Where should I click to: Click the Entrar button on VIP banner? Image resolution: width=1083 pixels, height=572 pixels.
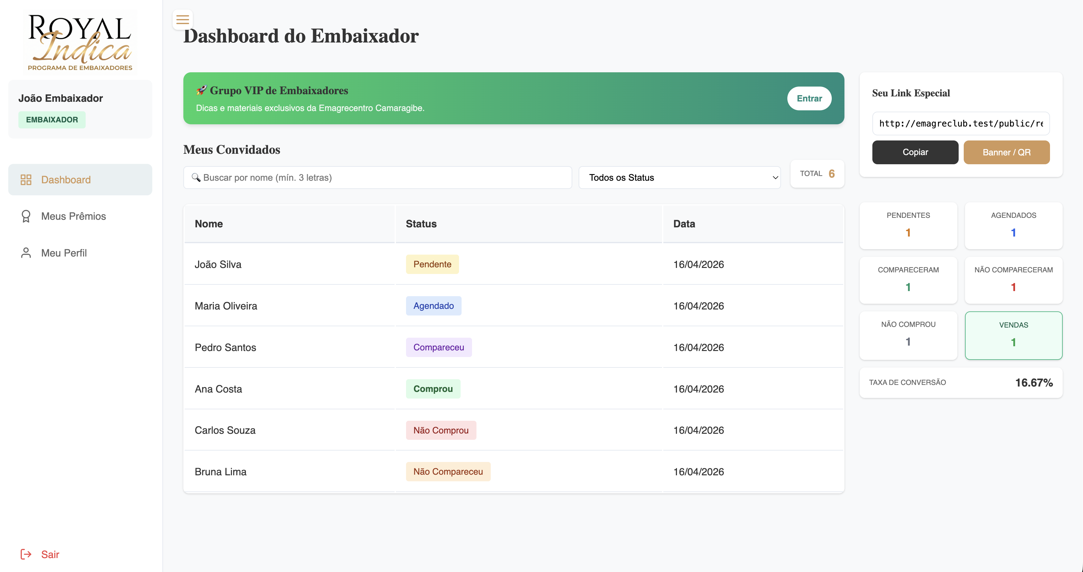tap(809, 98)
